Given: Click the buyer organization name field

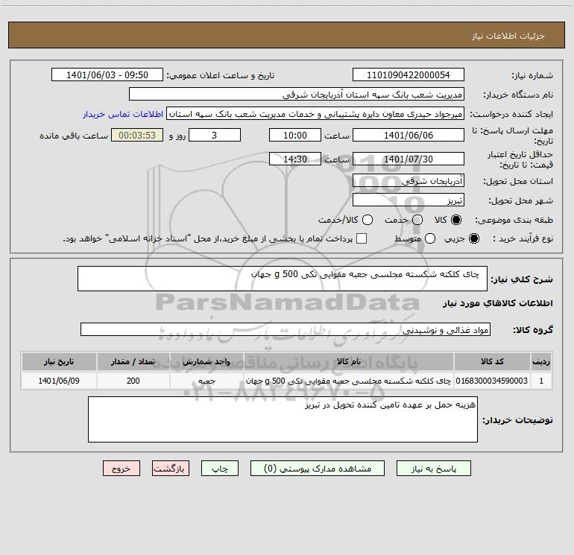Looking at the screenshot, I should [x=297, y=94].
